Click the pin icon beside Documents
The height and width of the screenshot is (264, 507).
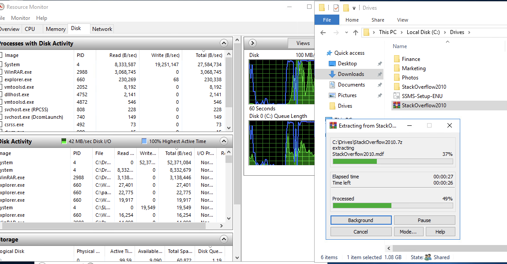pos(379,85)
